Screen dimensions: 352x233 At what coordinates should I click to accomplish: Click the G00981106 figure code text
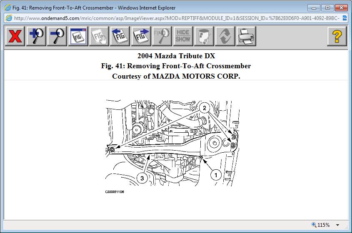click(x=115, y=192)
